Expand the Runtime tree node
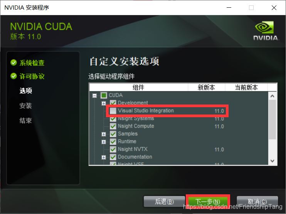The width and height of the screenshot is (286, 214). (x=104, y=142)
